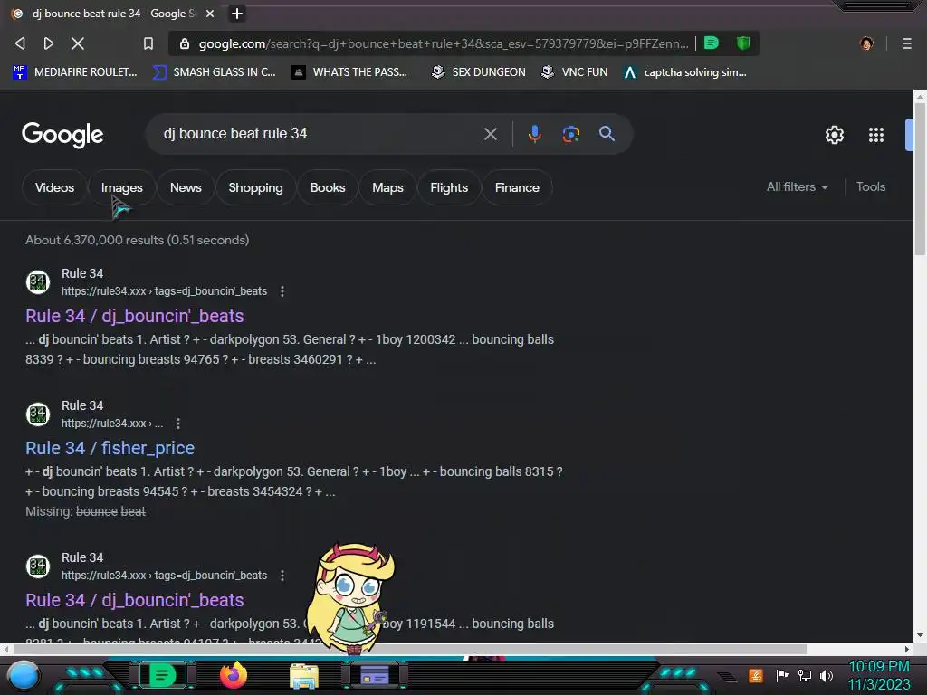This screenshot has width=927, height=695.
Task: Stop the page from loading
Action: coord(78,43)
